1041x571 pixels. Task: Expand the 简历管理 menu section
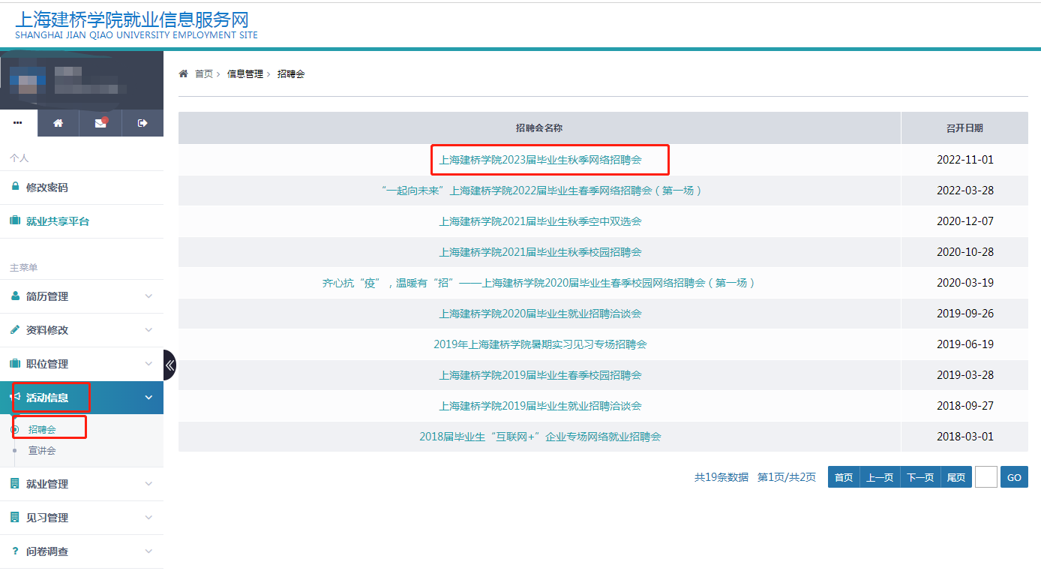pos(82,296)
